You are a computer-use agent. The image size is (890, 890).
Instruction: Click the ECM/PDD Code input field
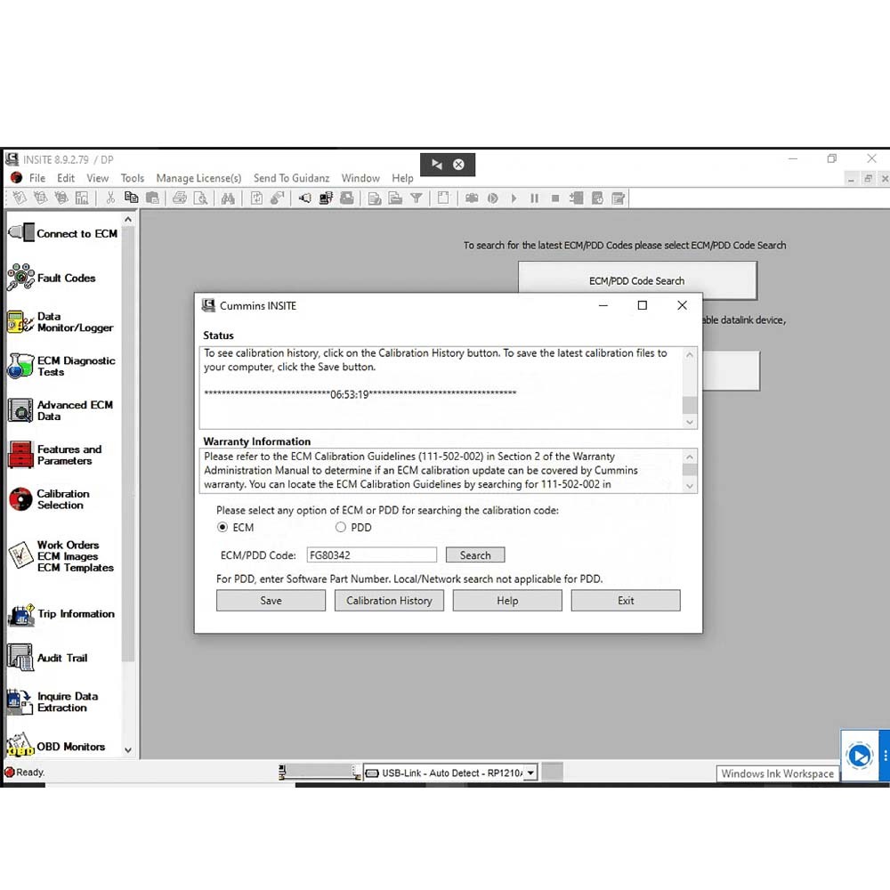pos(372,555)
